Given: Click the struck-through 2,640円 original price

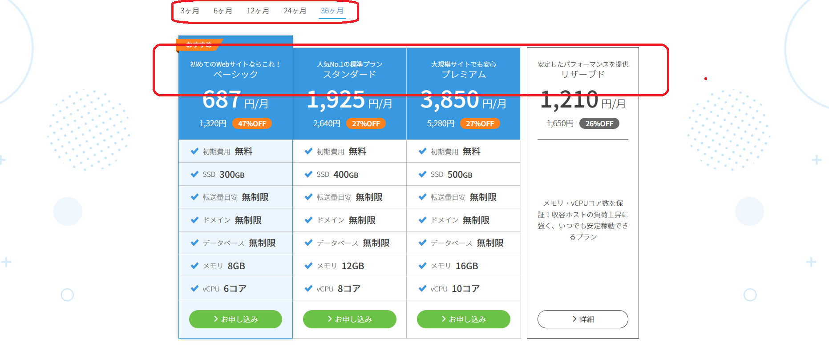Looking at the screenshot, I should (327, 124).
